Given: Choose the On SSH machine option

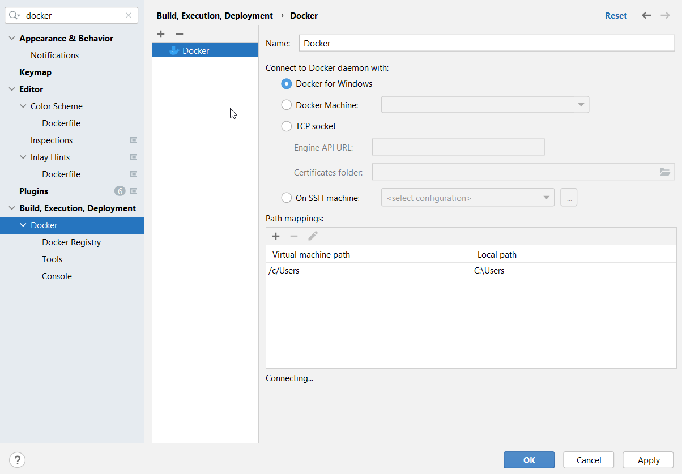Looking at the screenshot, I should click(287, 198).
